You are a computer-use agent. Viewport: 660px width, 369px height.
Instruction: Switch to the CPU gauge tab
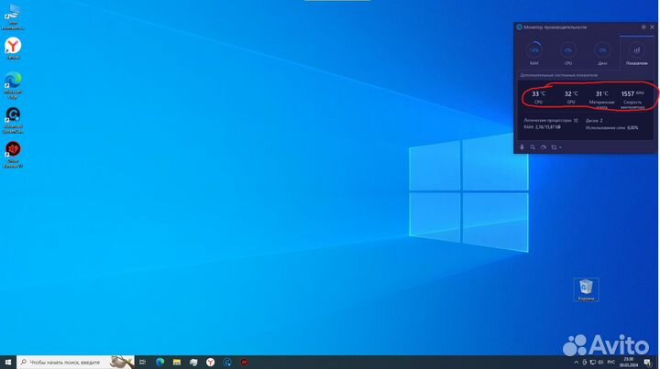pos(568,49)
